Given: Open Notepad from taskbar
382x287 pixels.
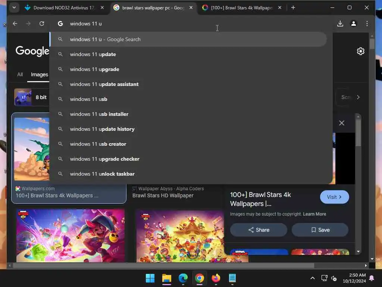Looking at the screenshot, I should point(232,278).
